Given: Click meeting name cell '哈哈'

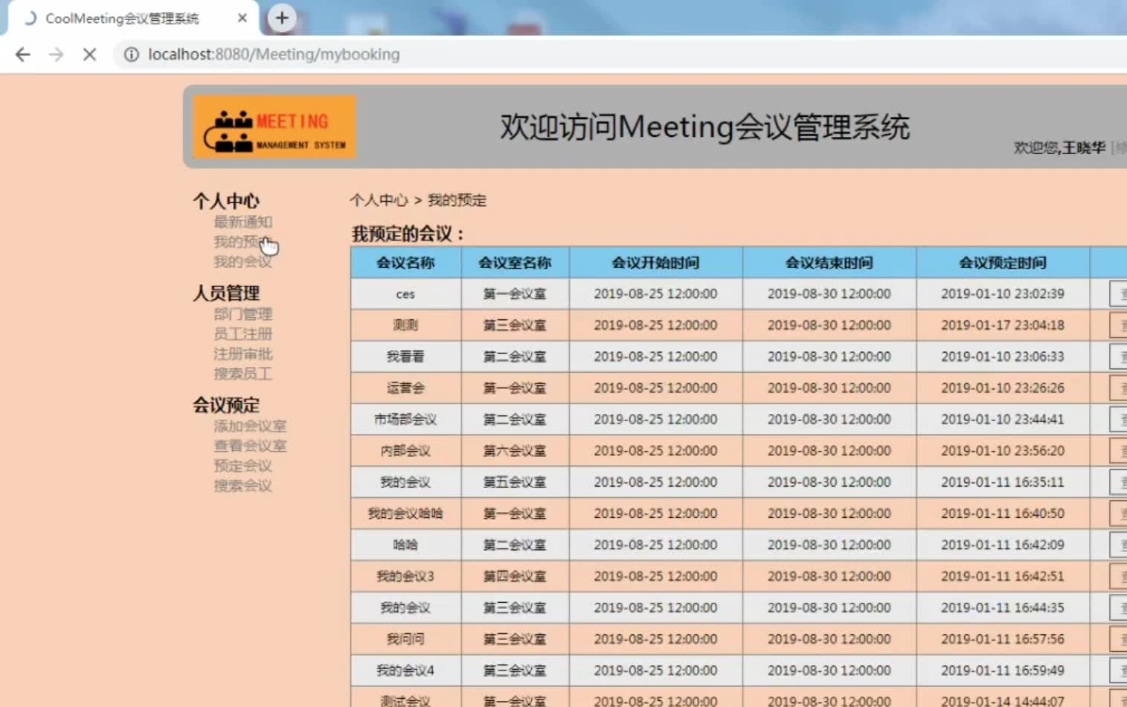Looking at the screenshot, I should tap(405, 545).
